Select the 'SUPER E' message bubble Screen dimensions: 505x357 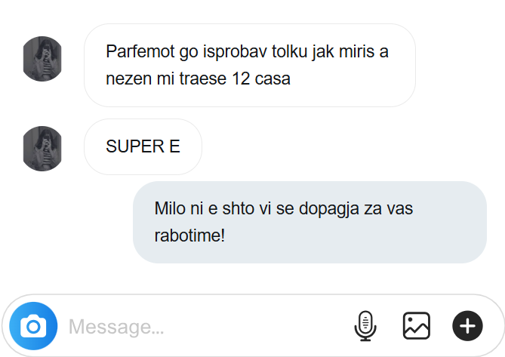click(x=143, y=147)
